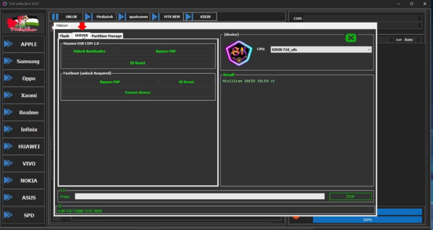Click the blue arrow icon beside ASUS

(8, 197)
